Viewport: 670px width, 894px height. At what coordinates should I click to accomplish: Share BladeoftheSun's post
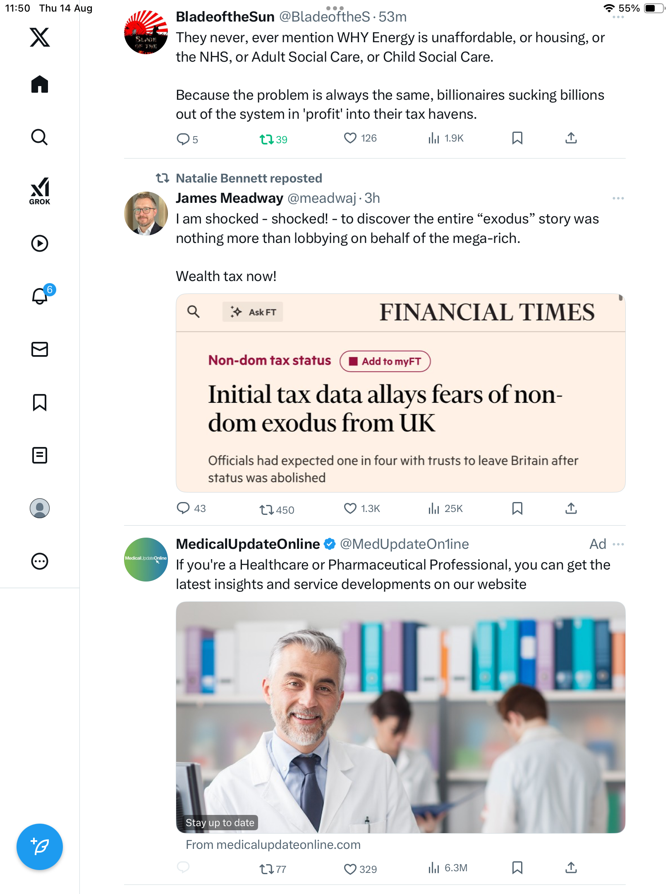click(571, 138)
